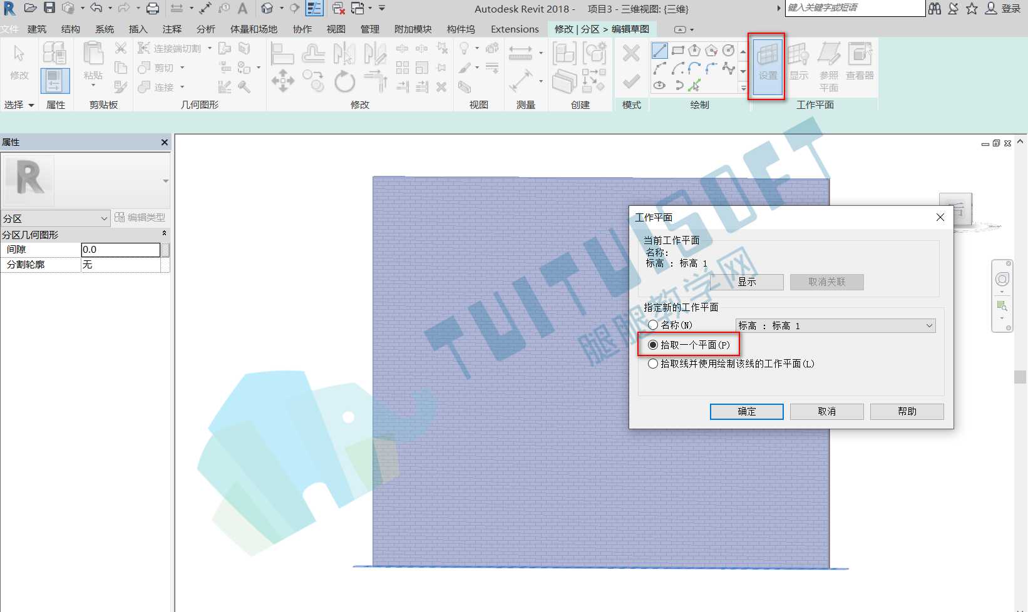Open the 管理 ribbon tab
This screenshot has width=1028, height=612.
[370, 29]
